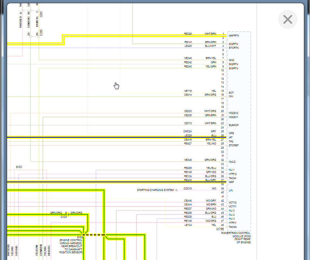Click the HO2S12 pin name

click(233, 113)
